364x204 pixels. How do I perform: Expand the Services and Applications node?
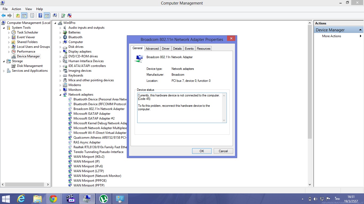[x=4, y=71]
